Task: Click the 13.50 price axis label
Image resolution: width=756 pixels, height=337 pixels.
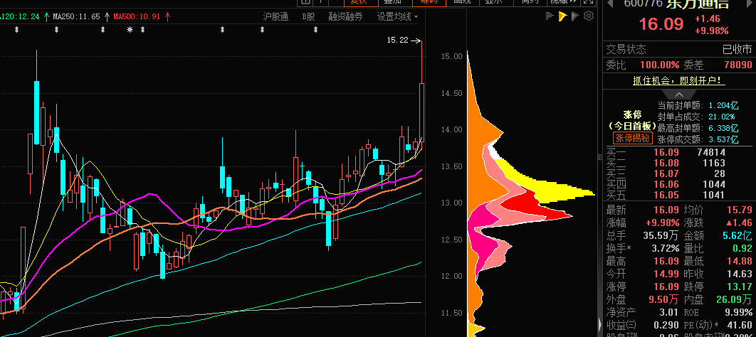Action: [452, 166]
